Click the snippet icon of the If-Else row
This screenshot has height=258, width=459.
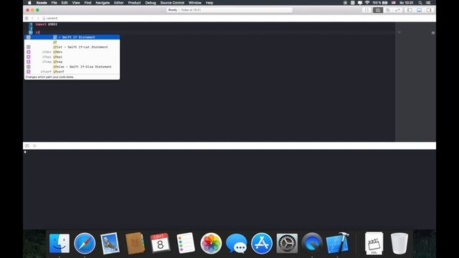click(29, 67)
